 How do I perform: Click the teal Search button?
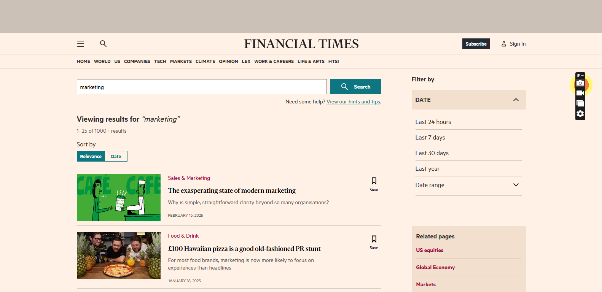click(355, 87)
